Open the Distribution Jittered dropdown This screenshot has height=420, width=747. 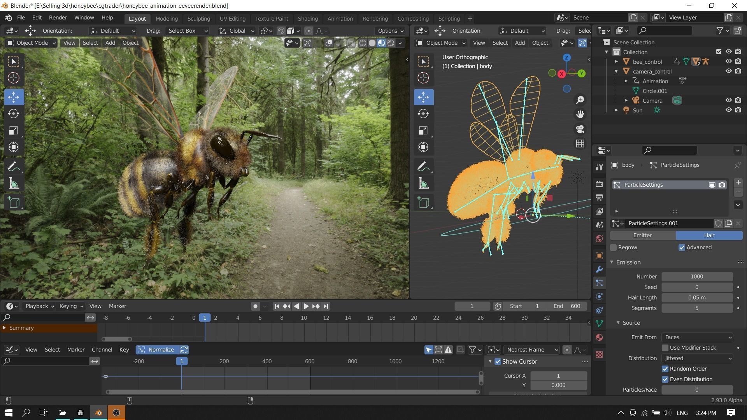tap(697, 358)
